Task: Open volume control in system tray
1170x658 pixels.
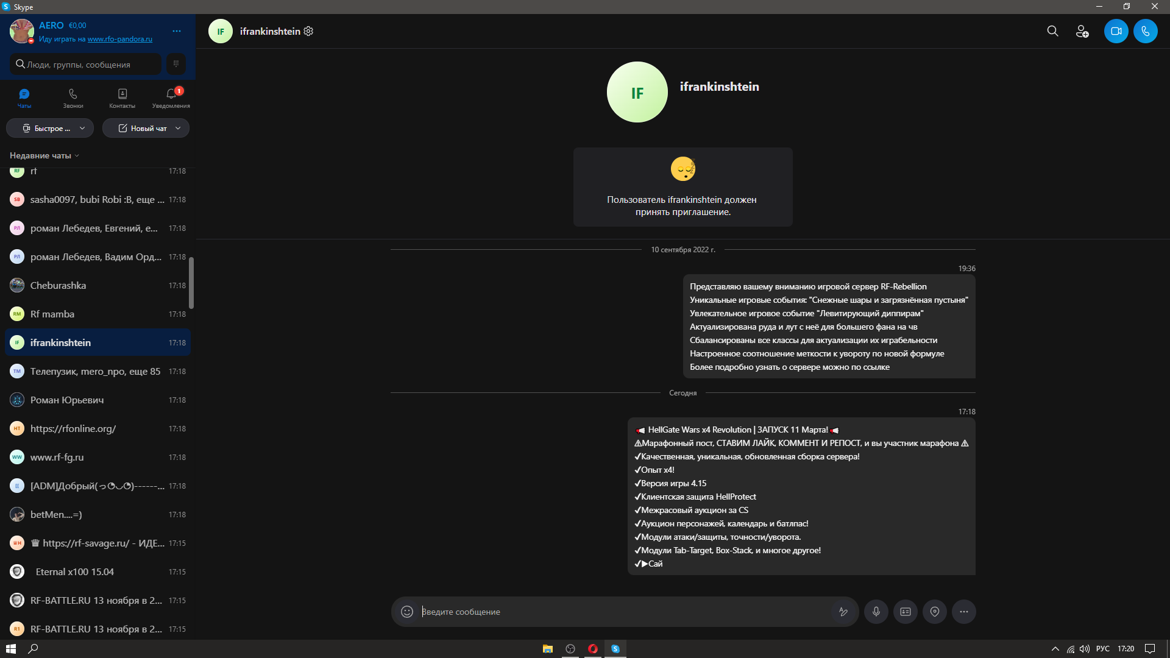Action: tap(1085, 649)
